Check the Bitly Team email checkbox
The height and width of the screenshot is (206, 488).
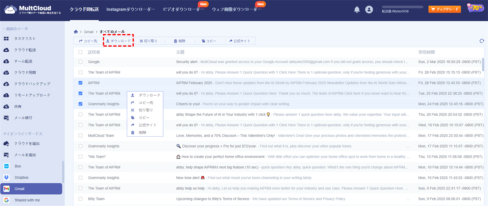[80, 199]
